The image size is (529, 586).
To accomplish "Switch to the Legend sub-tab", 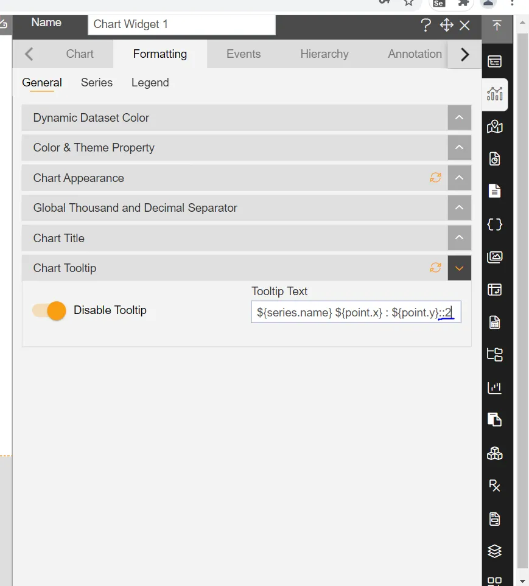I will point(150,83).
